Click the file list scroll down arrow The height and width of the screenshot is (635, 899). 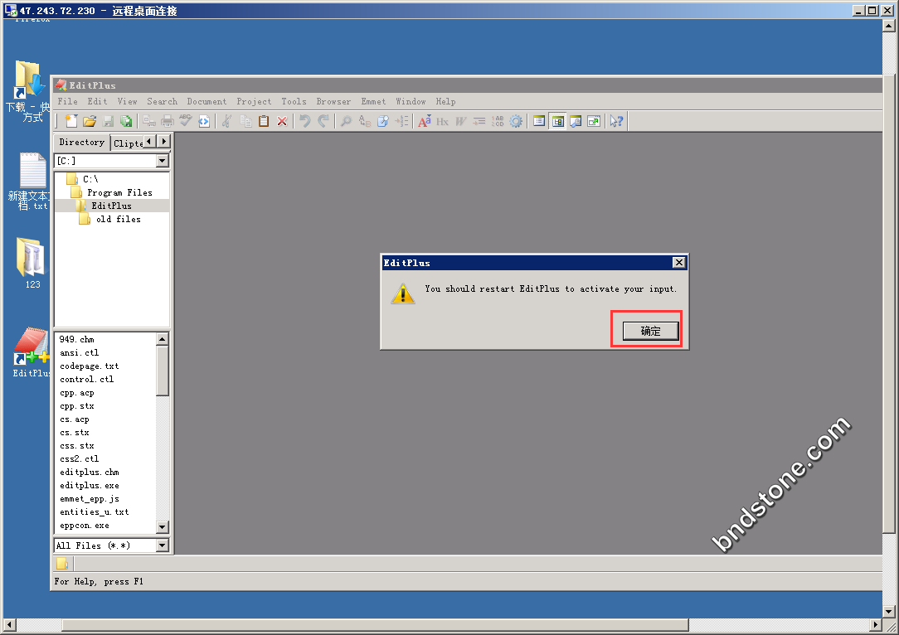tap(163, 527)
